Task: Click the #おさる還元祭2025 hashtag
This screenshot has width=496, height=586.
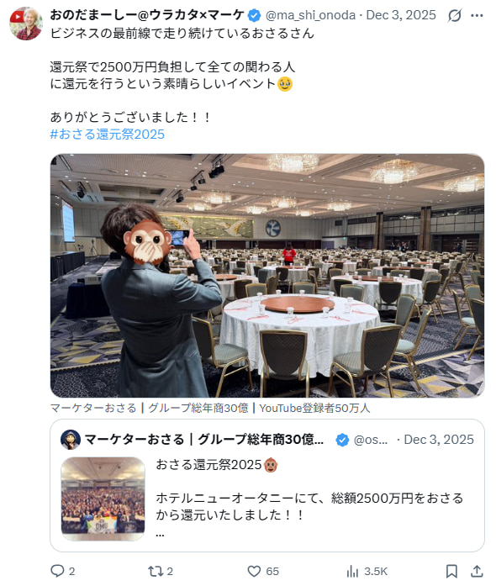Action: pyautogui.click(x=108, y=135)
